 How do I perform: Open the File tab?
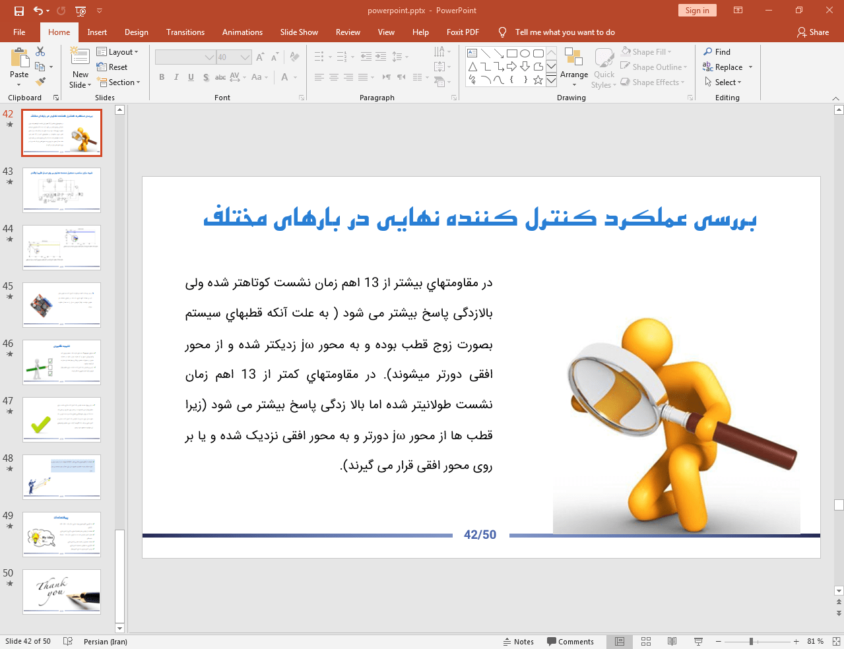coord(19,32)
